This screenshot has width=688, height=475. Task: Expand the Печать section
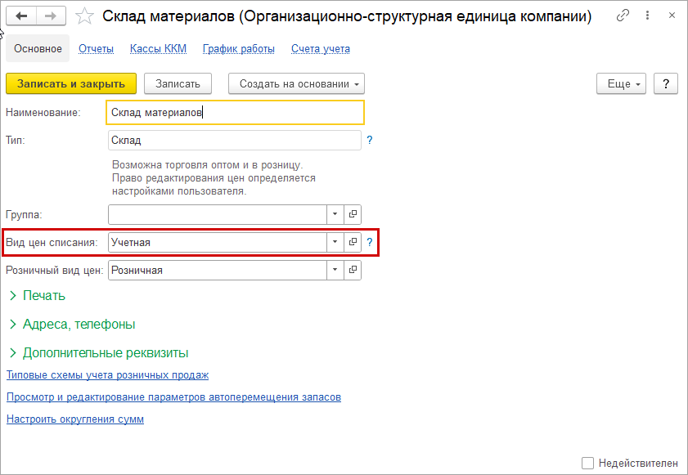[38, 296]
